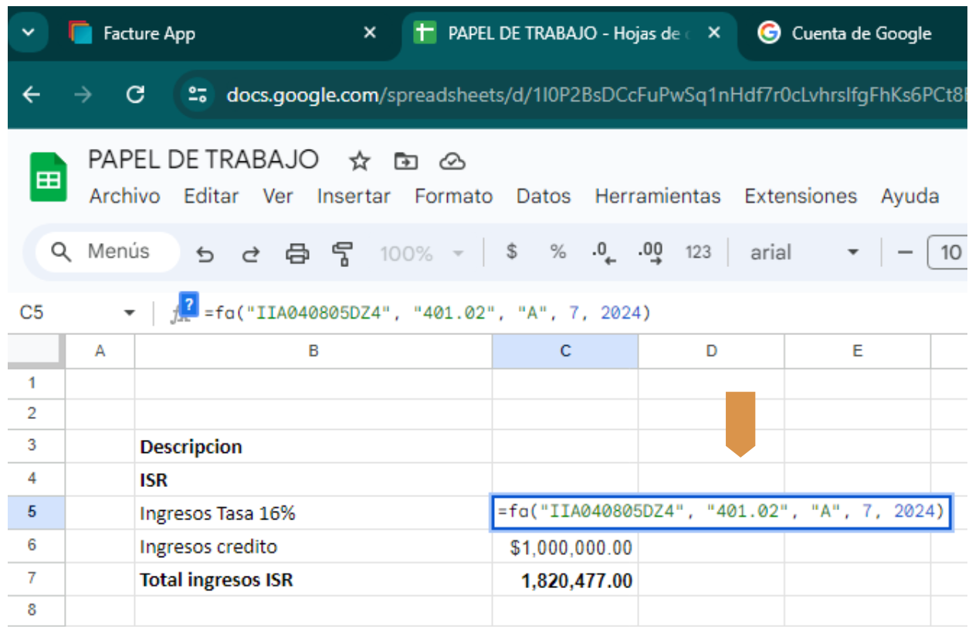
Task: Open the Archivo menu
Action: point(124,197)
